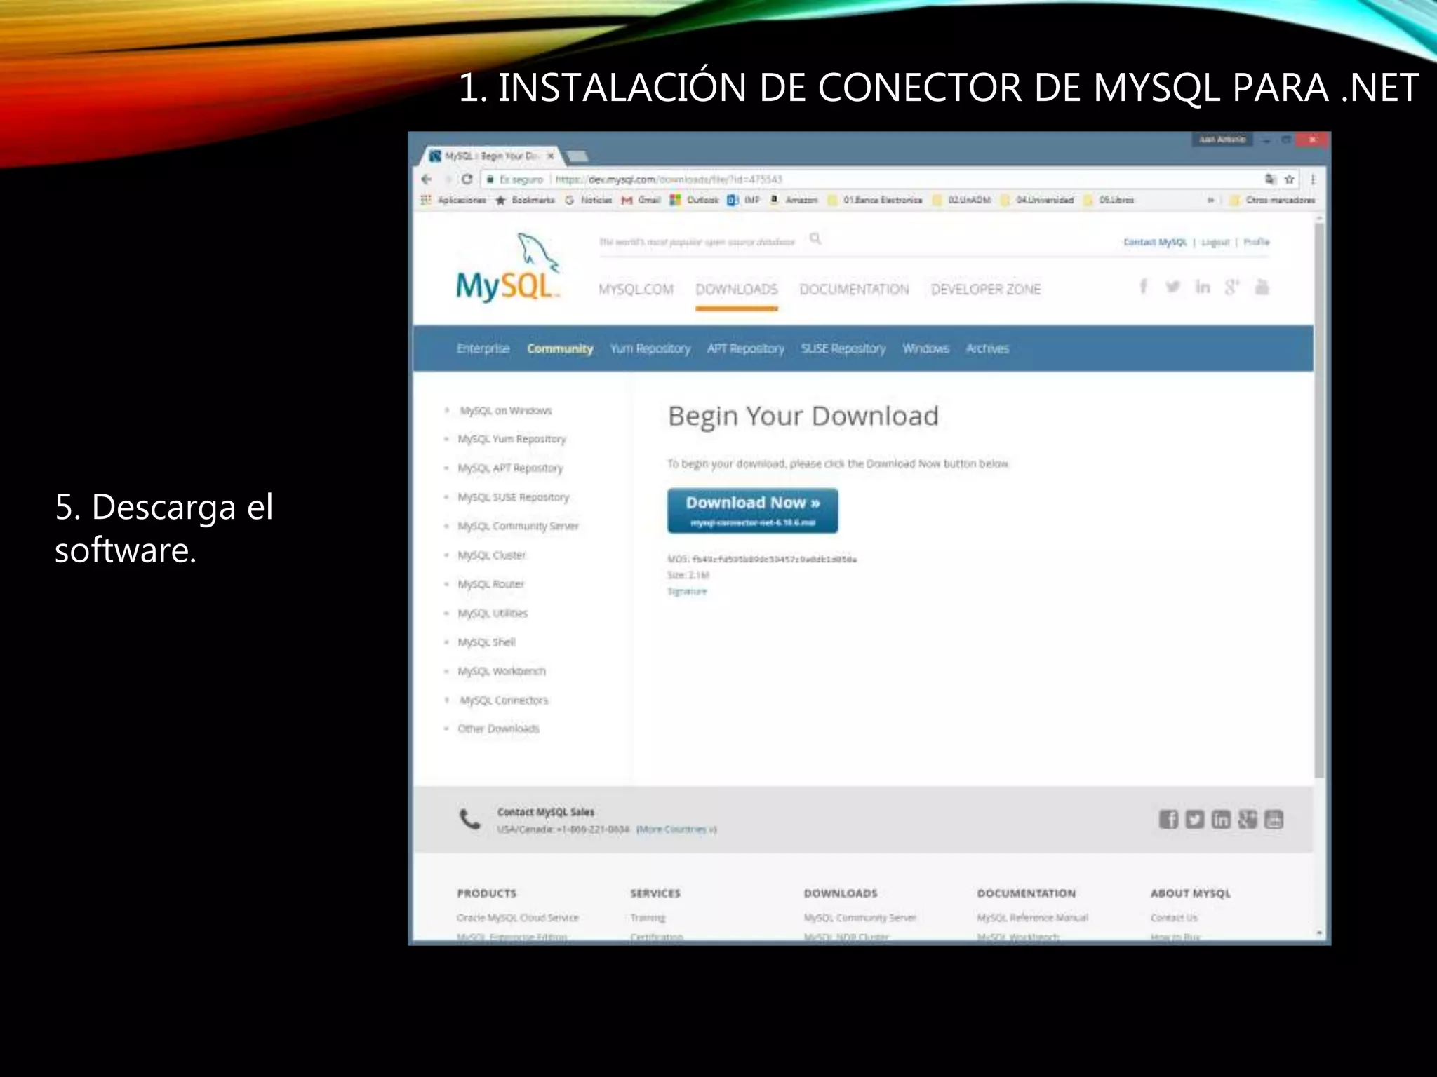1437x1077 pixels.
Task: Open the Outlook bookmark
Action: click(x=695, y=201)
